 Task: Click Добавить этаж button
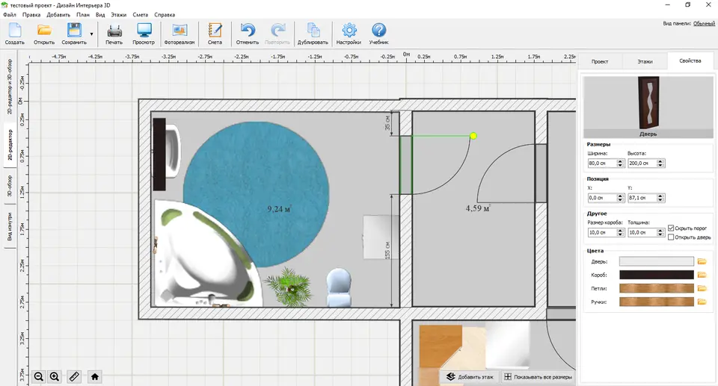(x=470, y=377)
